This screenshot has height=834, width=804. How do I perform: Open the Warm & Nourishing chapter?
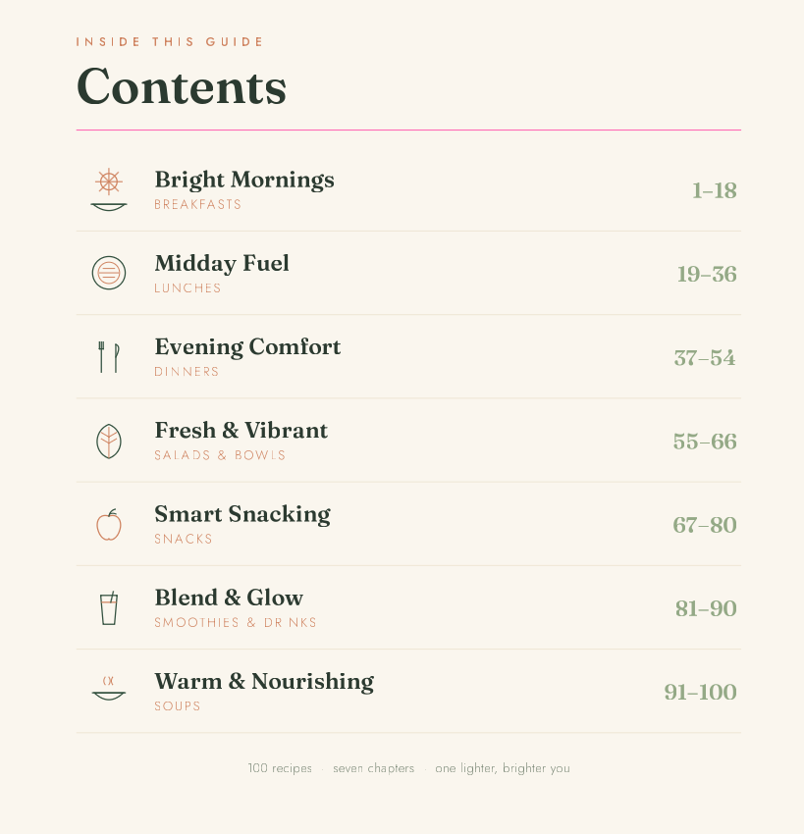click(264, 681)
